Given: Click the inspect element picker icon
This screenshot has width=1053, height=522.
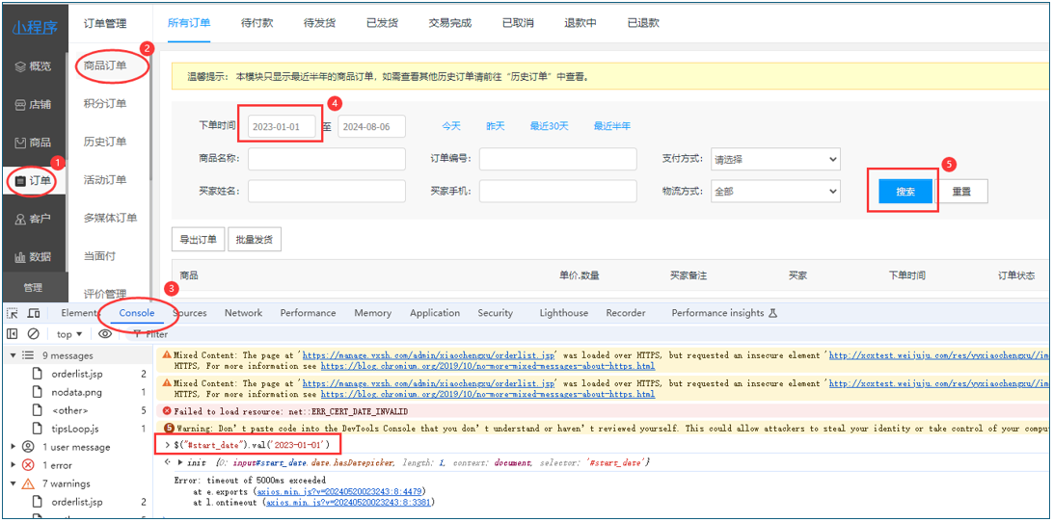Looking at the screenshot, I should (13, 313).
